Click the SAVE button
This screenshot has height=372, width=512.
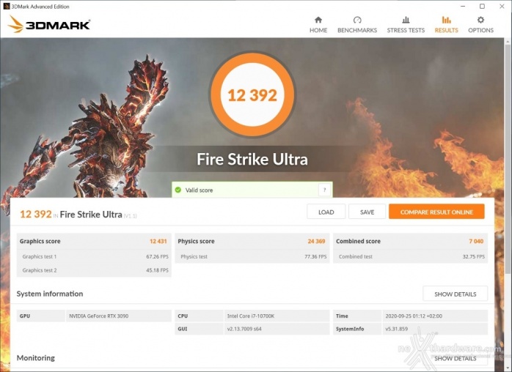click(x=367, y=212)
